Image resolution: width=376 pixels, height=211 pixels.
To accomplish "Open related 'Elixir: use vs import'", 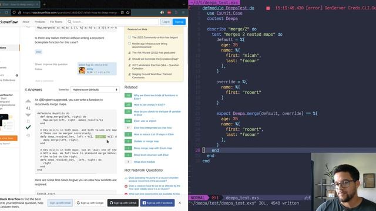I will point(145,121).
